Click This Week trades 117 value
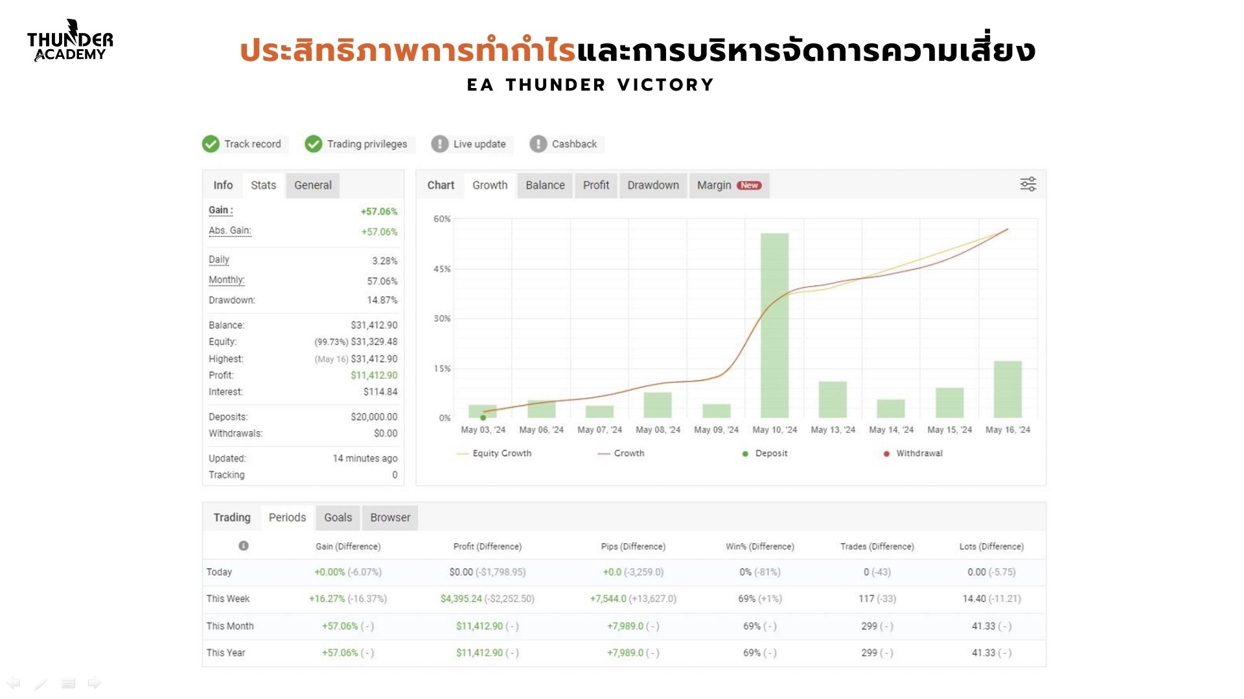1244x699 pixels. (x=866, y=599)
